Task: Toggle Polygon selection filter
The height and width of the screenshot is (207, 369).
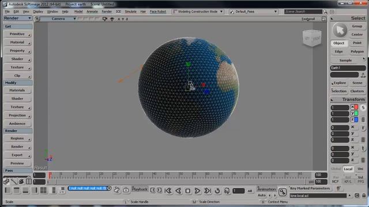Action: [x=357, y=52]
